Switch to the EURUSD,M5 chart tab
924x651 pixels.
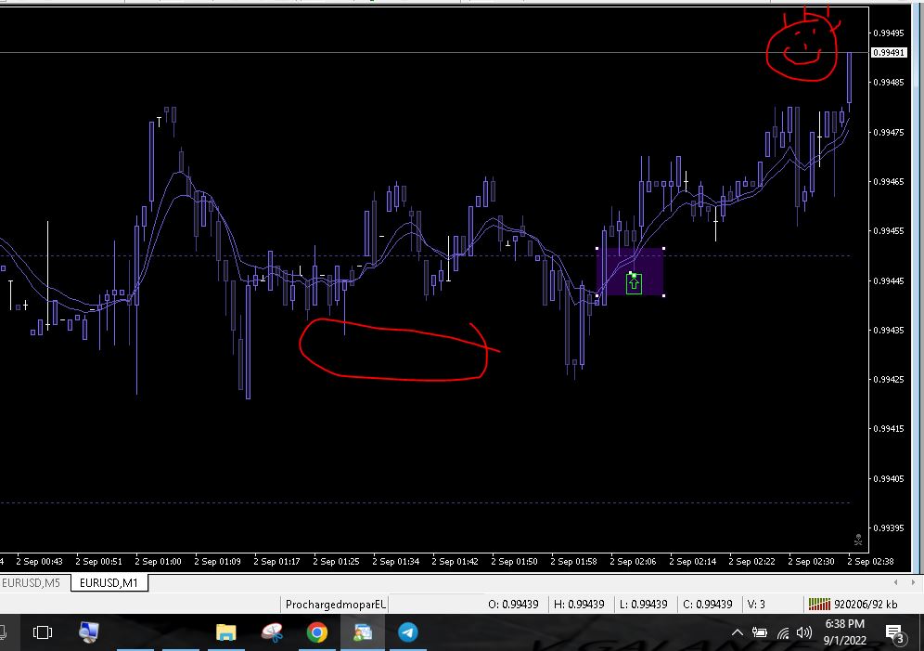32,582
